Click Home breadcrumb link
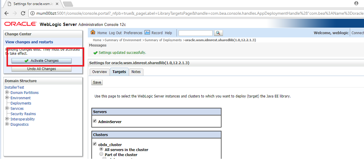Image resolution: width=364 pixels, height=159 pixels. coord(97,40)
